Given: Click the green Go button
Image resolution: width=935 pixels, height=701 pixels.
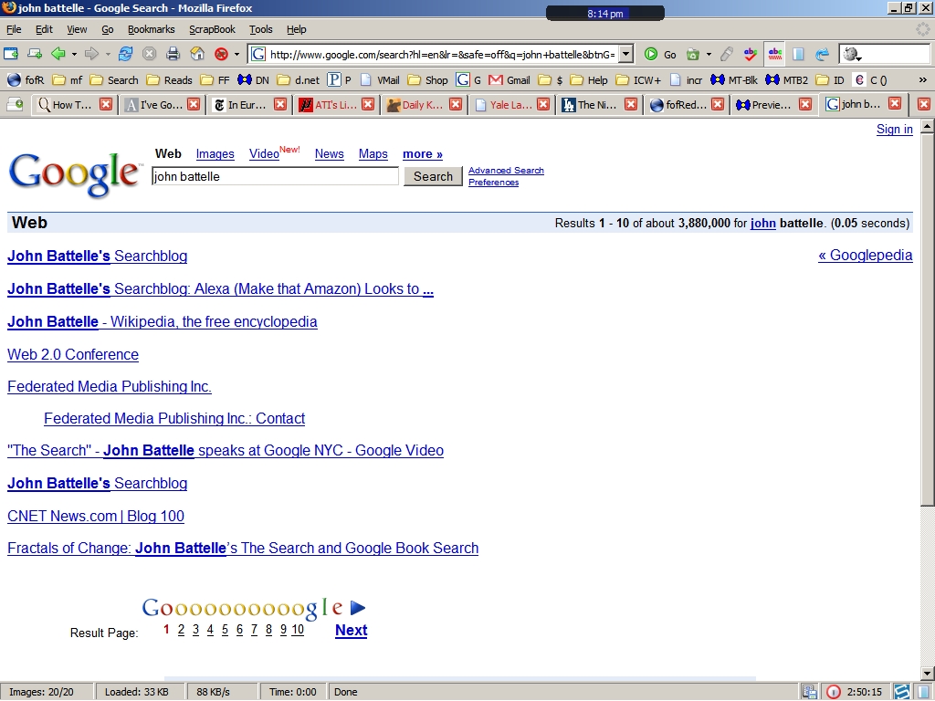Looking at the screenshot, I should [660, 54].
